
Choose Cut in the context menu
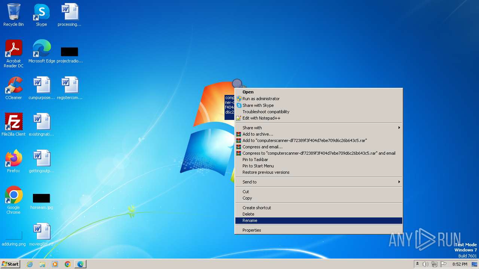(318, 192)
